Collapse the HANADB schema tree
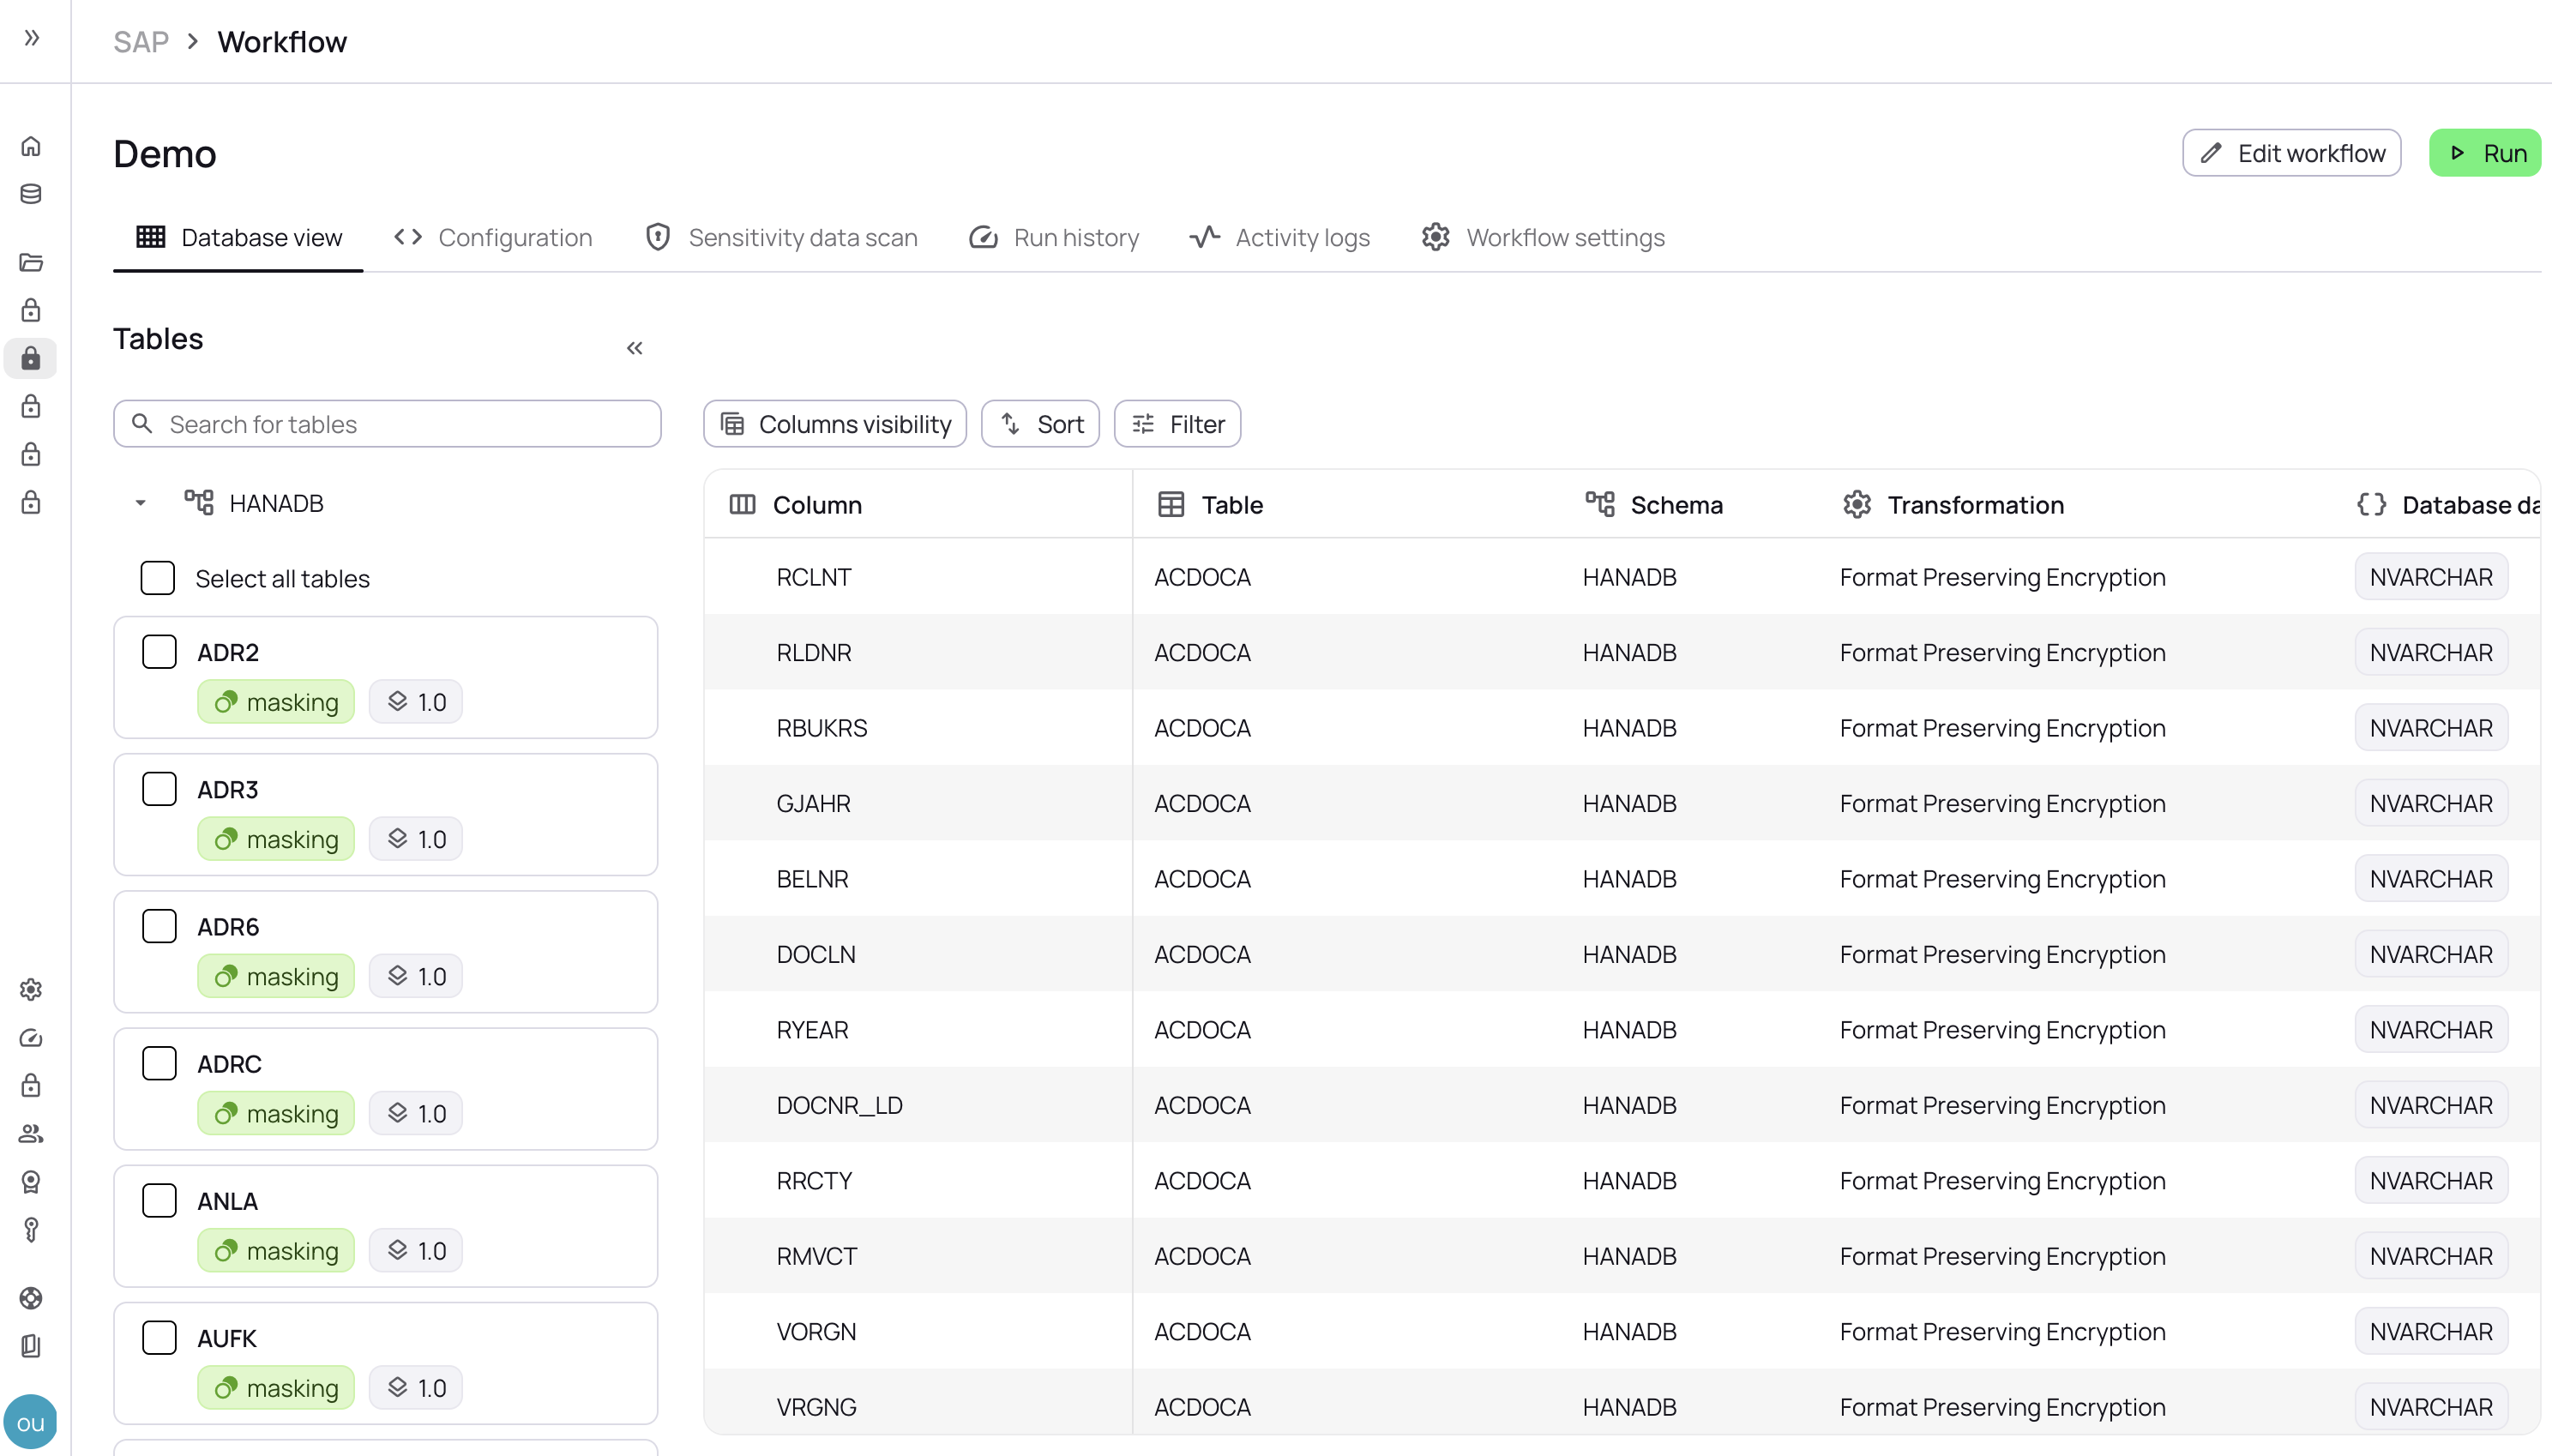Image resolution: width=2552 pixels, height=1456 pixels. click(x=139, y=502)
